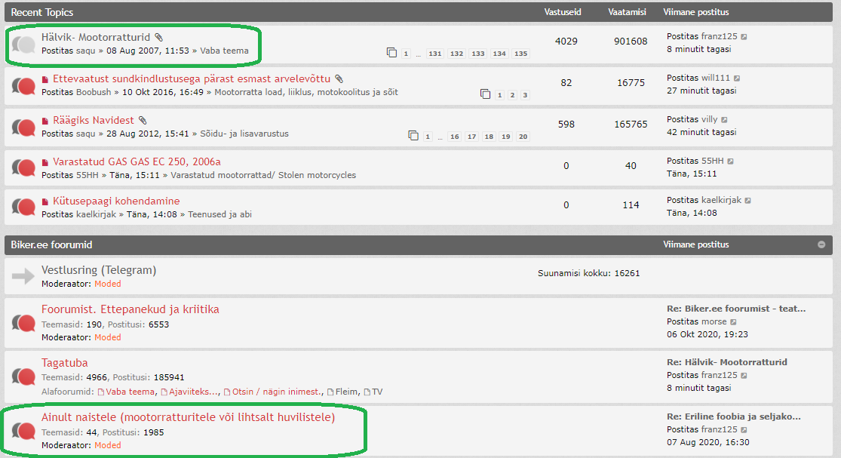Open the Ainult naistele forum
Viewport: 841px width, 458px height.
tap(188, 417)
